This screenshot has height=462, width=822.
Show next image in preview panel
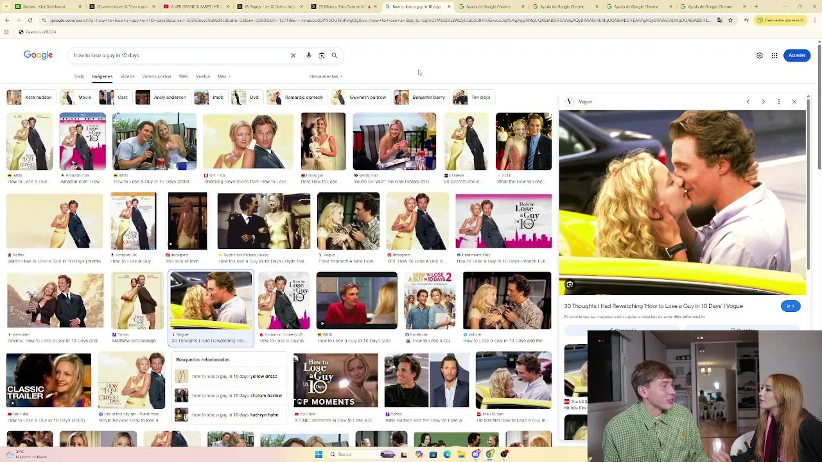coord(764,101)
